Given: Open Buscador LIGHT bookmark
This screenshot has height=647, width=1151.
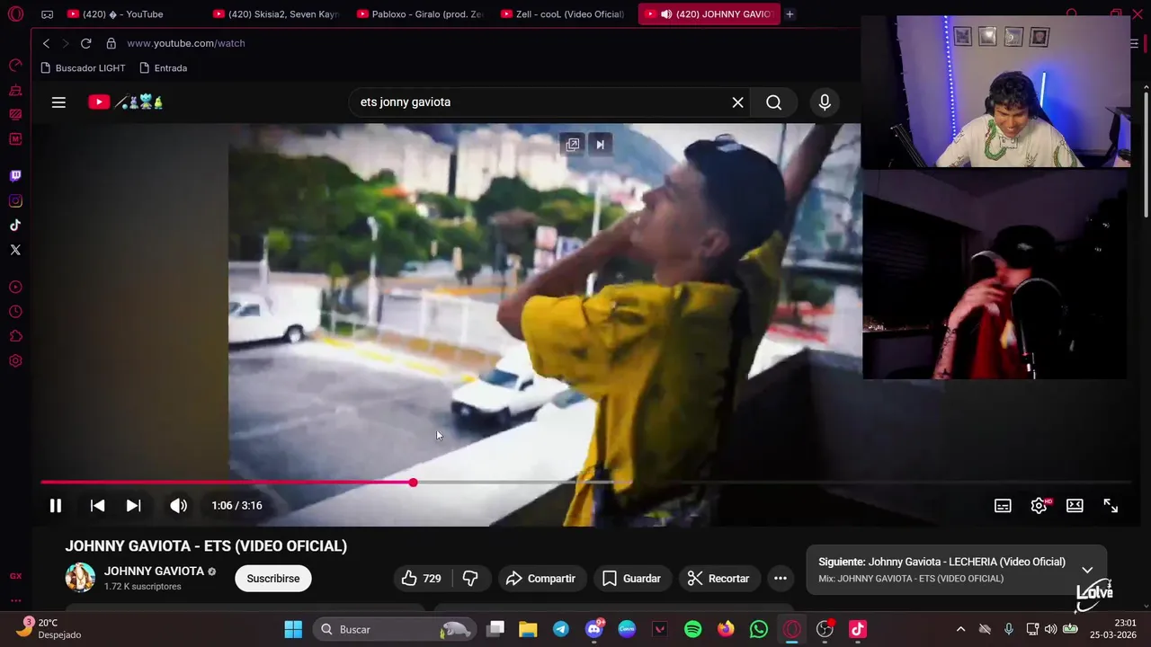Looking at the screenshot, I should coord(83,68).
